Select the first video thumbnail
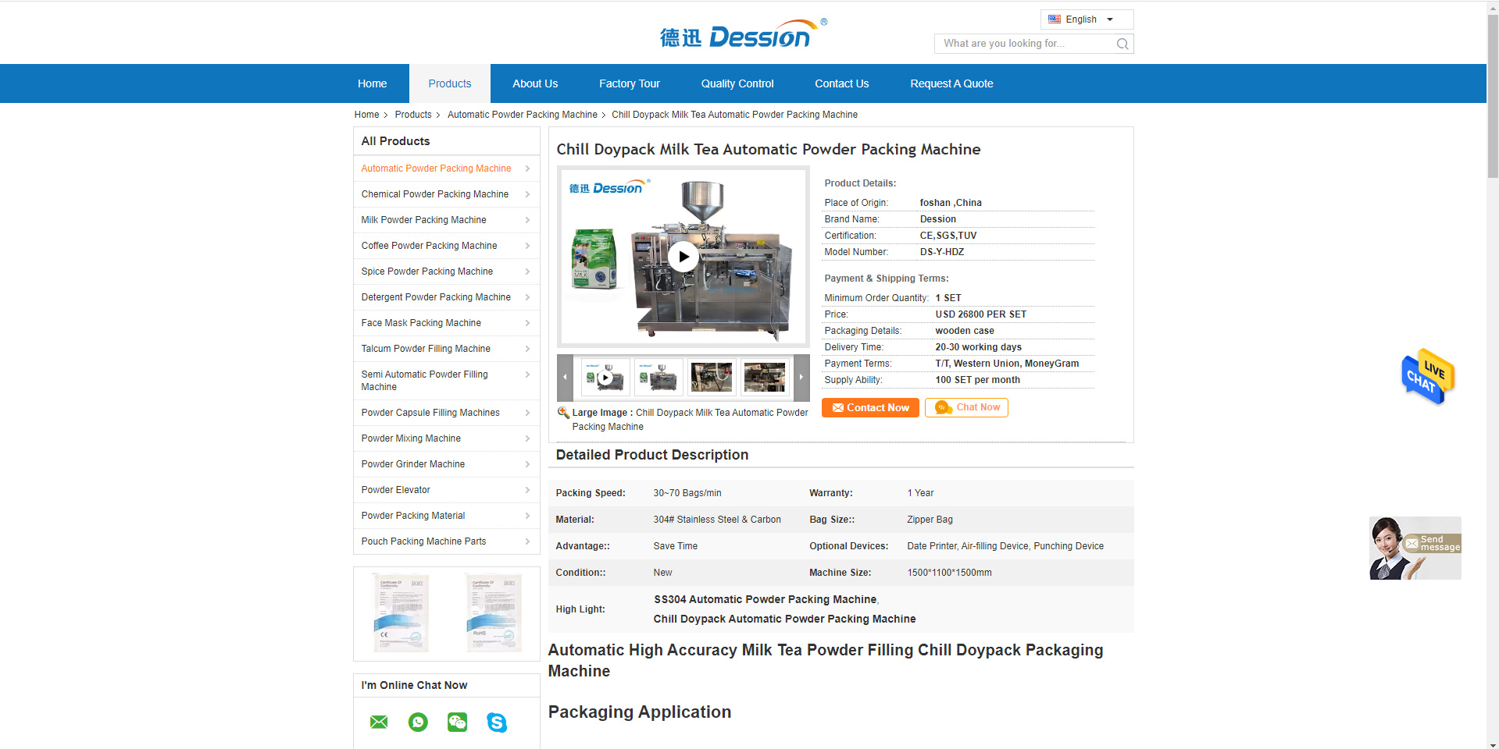This screenshot has height=749, width=1499. tap(606, 378)
